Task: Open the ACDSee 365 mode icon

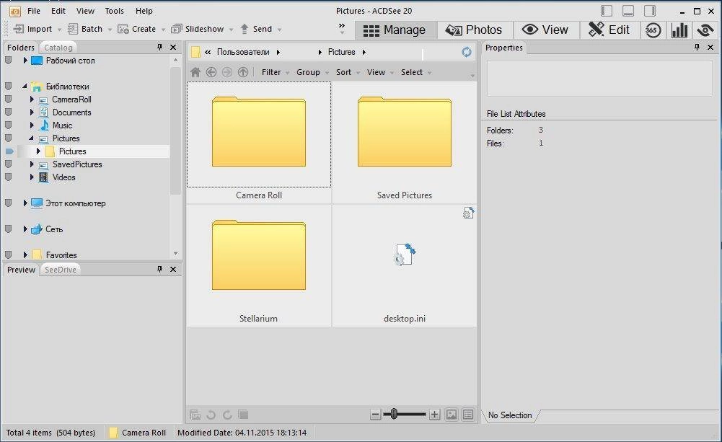Action: click(653, 30)
